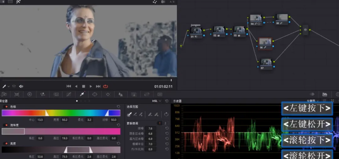This screenshot has height=159, width=339.
Task: Open the Key palette
Action: [x=134, y=94]
